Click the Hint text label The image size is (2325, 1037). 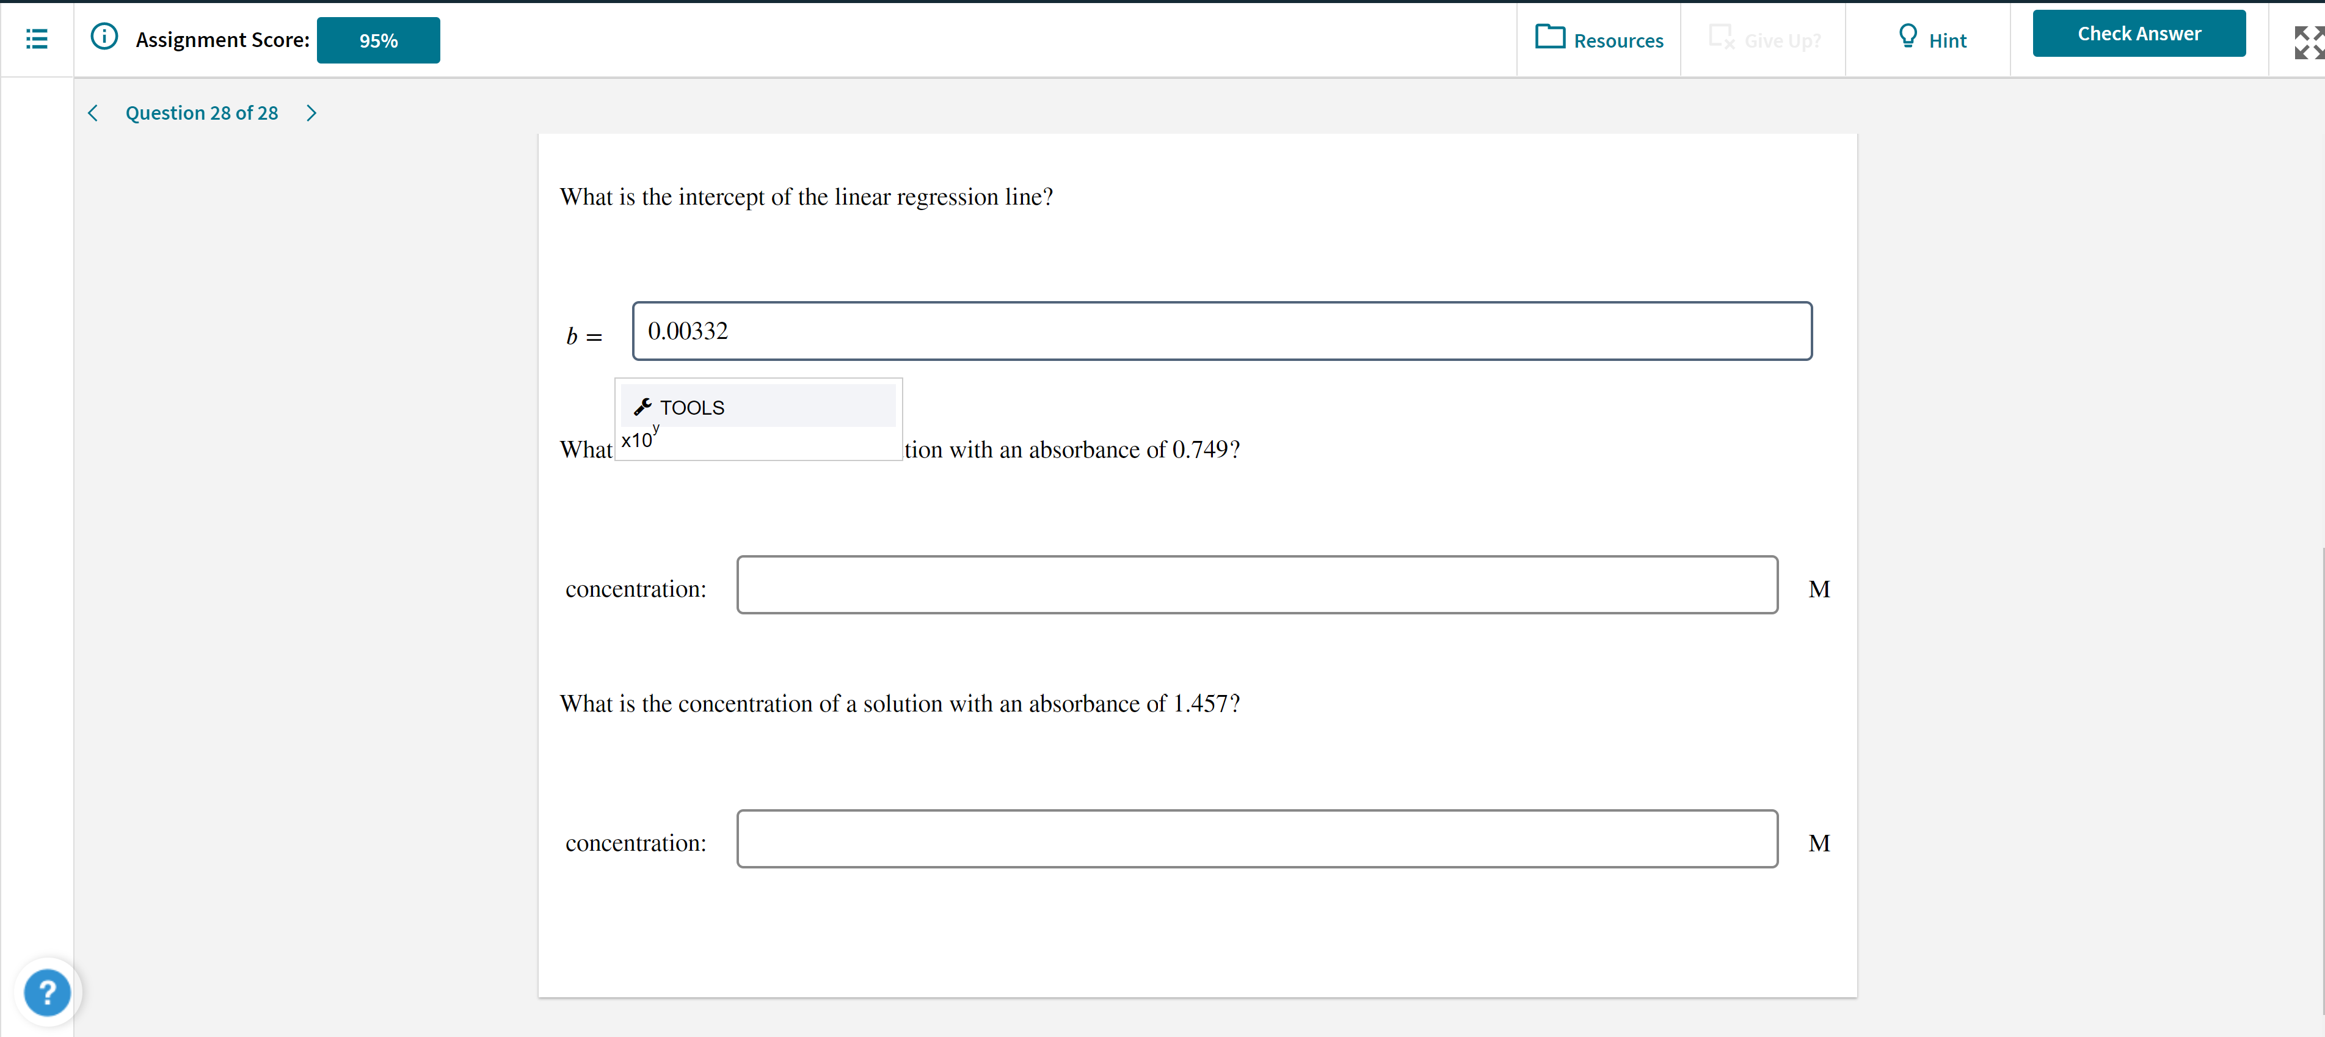click(1947, 40)
